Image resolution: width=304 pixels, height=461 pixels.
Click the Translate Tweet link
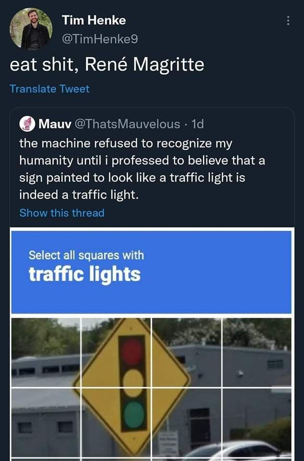pos(49,89)
